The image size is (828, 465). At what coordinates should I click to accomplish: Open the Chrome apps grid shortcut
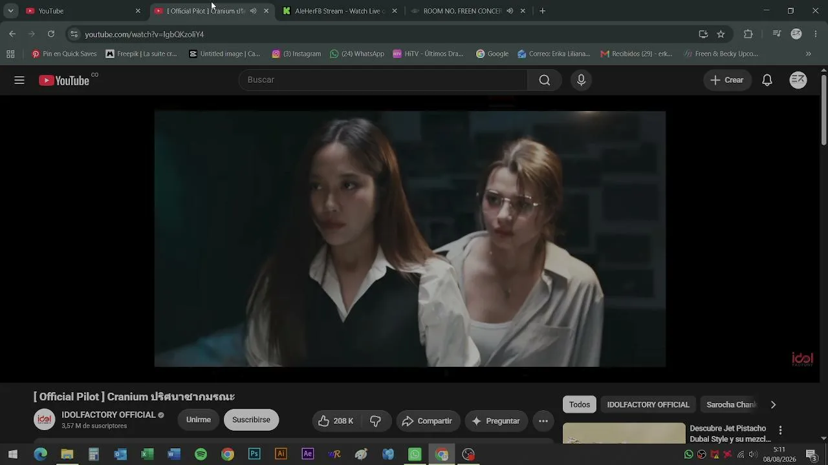(10, 54)
